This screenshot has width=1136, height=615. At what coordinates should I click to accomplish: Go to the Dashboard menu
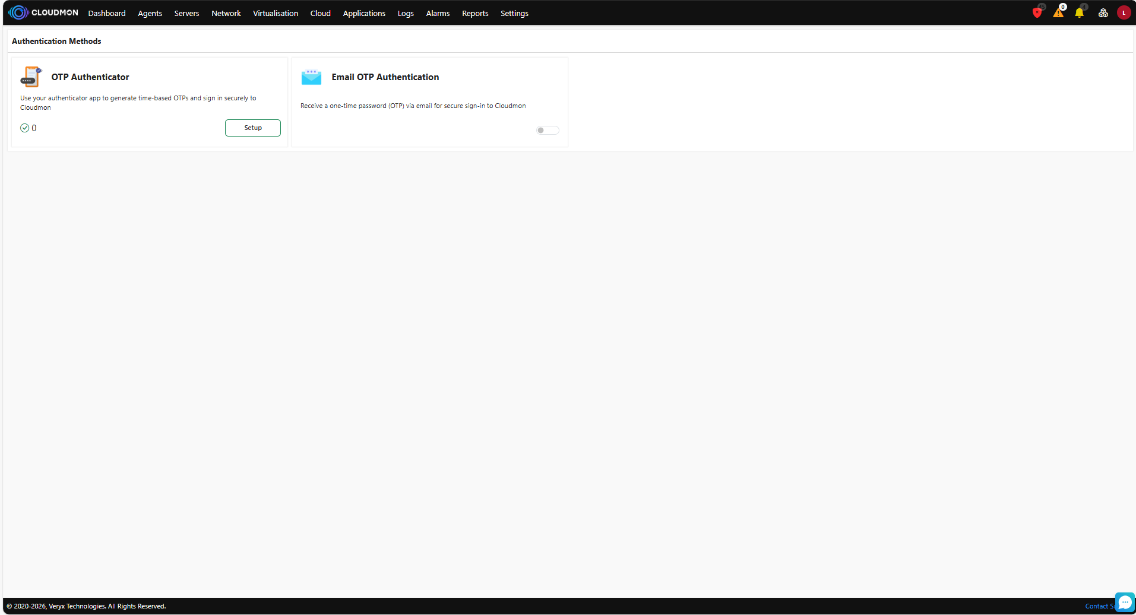pos(107,13)
